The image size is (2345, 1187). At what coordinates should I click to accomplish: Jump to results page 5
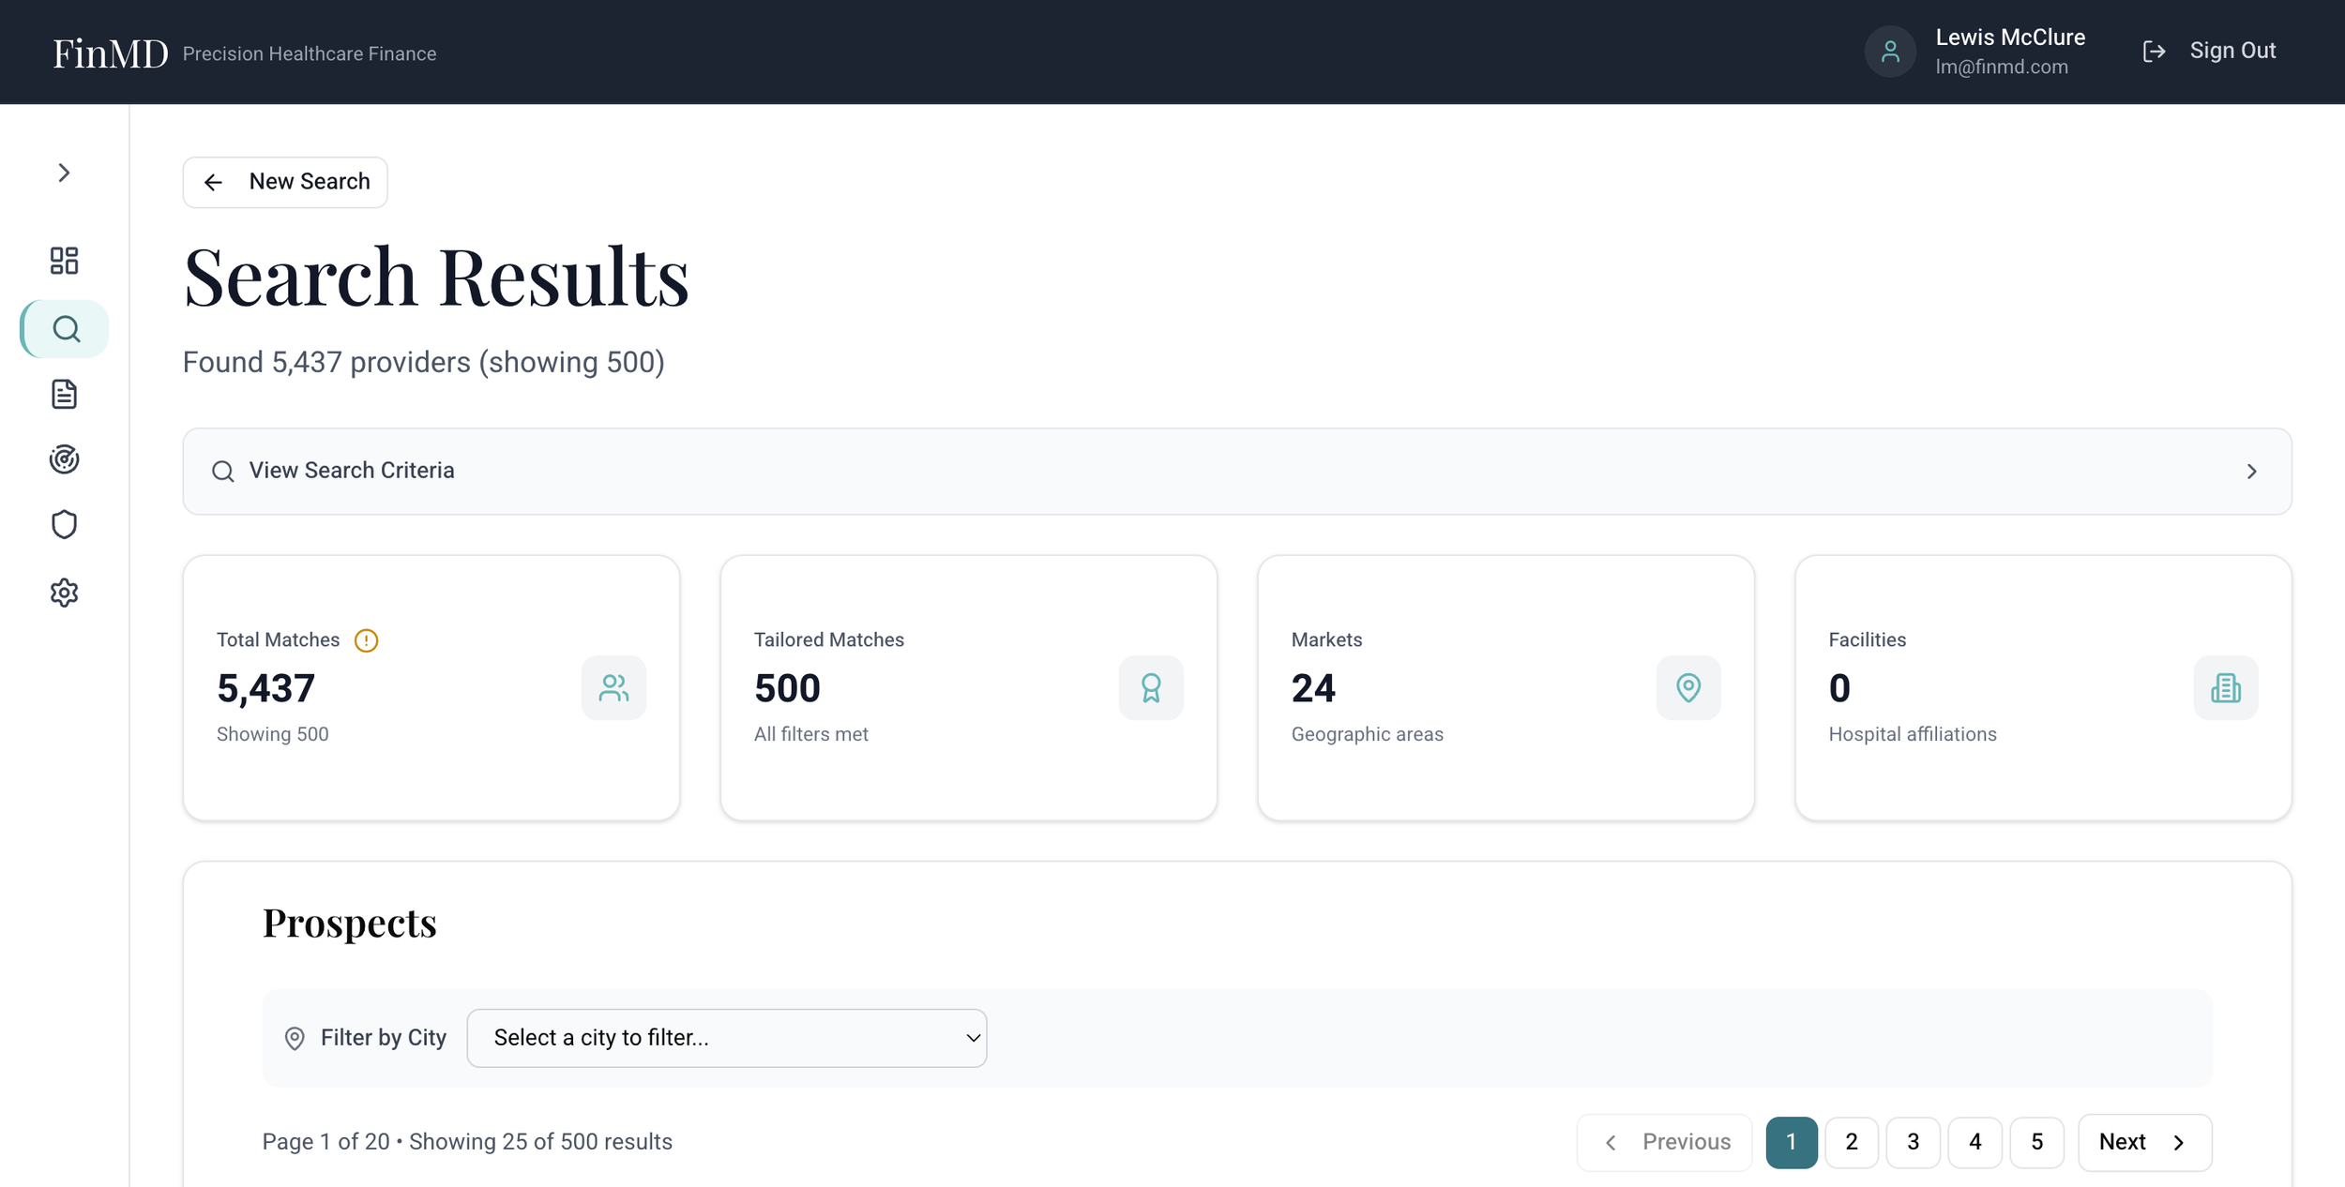tap(2036, 1142)
